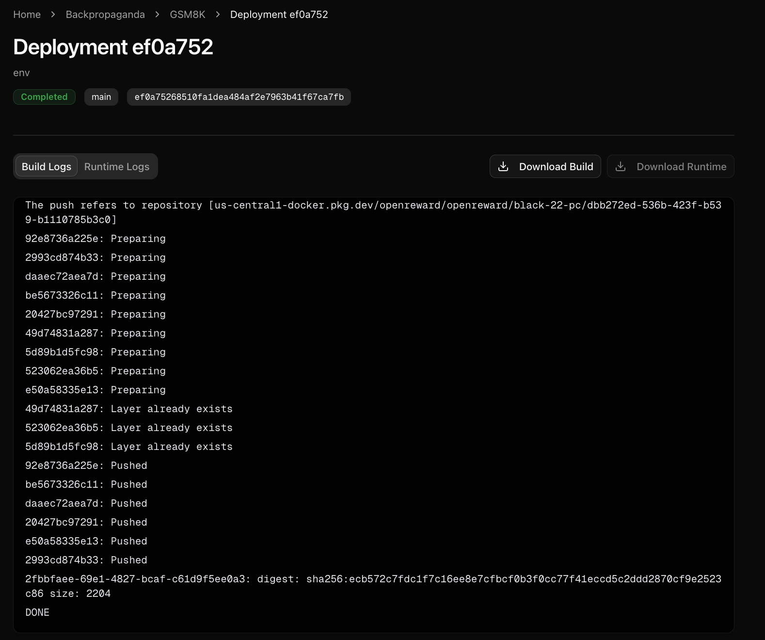Click log line '92e8736a225e: Pushed'
Screen dimensions: 765x640
point(86,465)
